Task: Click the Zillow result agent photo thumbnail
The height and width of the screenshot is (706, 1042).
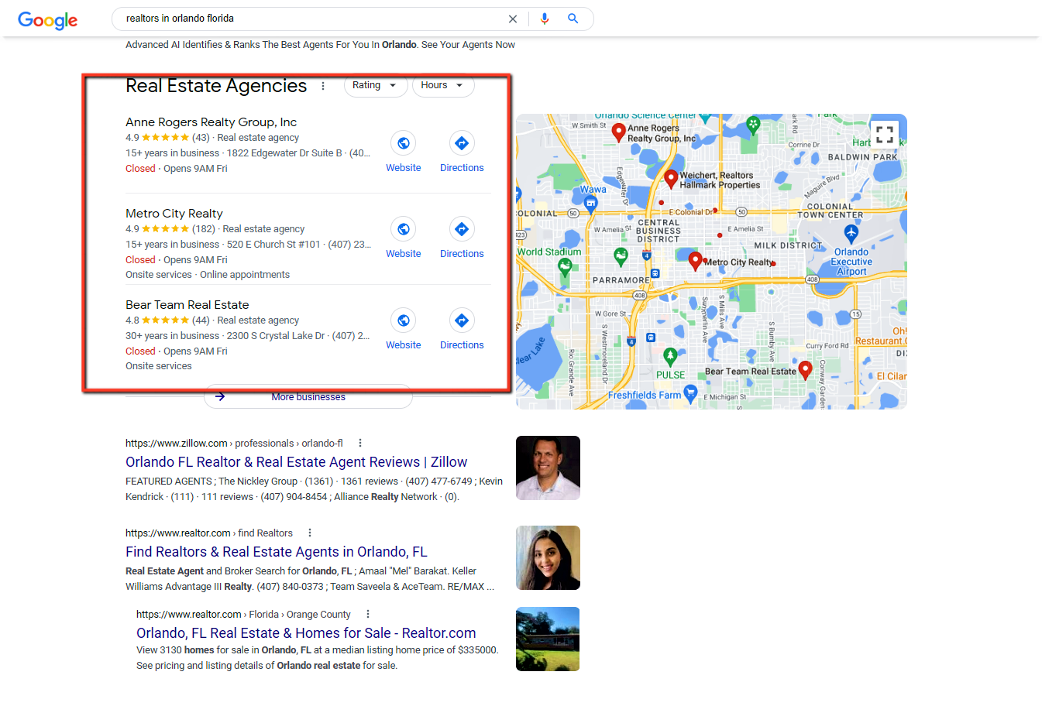Action: click(x=548, y=468)
